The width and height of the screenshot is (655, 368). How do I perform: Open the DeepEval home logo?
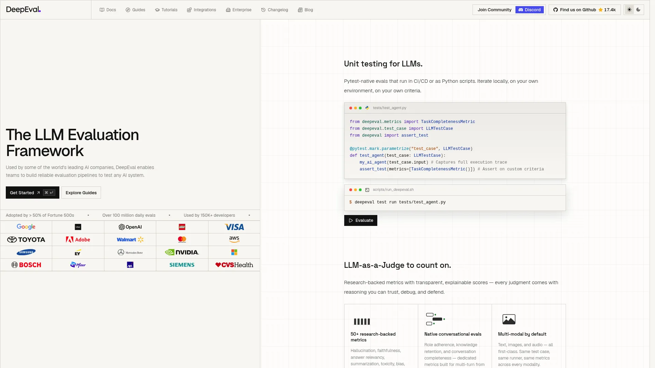point(23,10)
